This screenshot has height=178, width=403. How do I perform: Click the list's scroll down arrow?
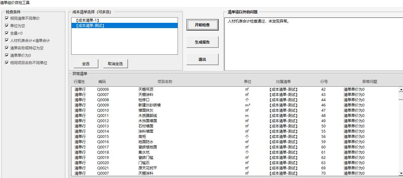point(401,173)
